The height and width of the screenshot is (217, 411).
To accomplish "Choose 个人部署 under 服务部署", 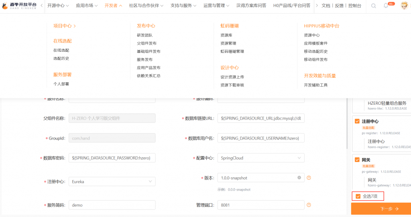I will pyautogui.click(x=61, y=84).
